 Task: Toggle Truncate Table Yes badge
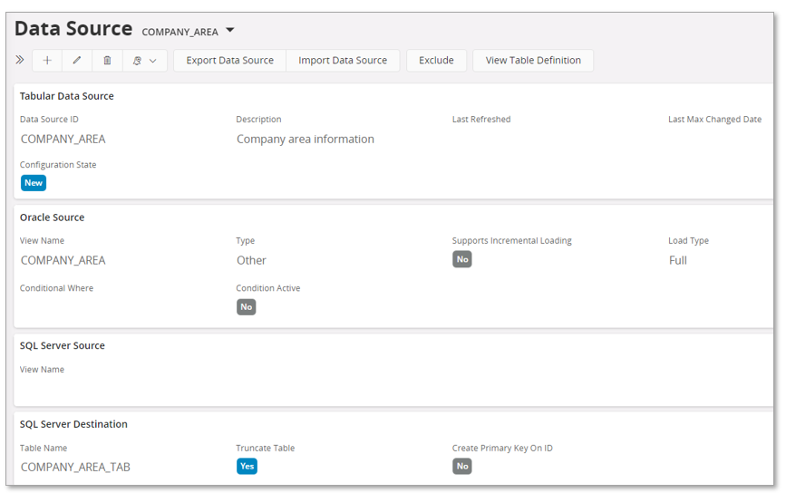click(x=247, y=466)
